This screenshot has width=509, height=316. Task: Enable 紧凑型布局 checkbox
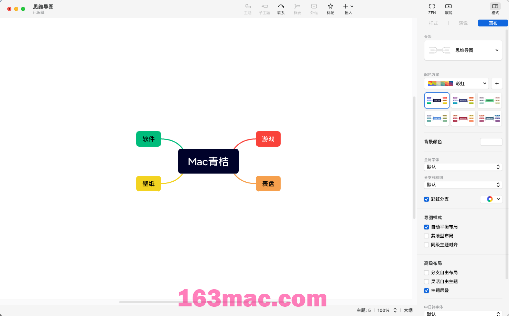click(x=426, y=236)
